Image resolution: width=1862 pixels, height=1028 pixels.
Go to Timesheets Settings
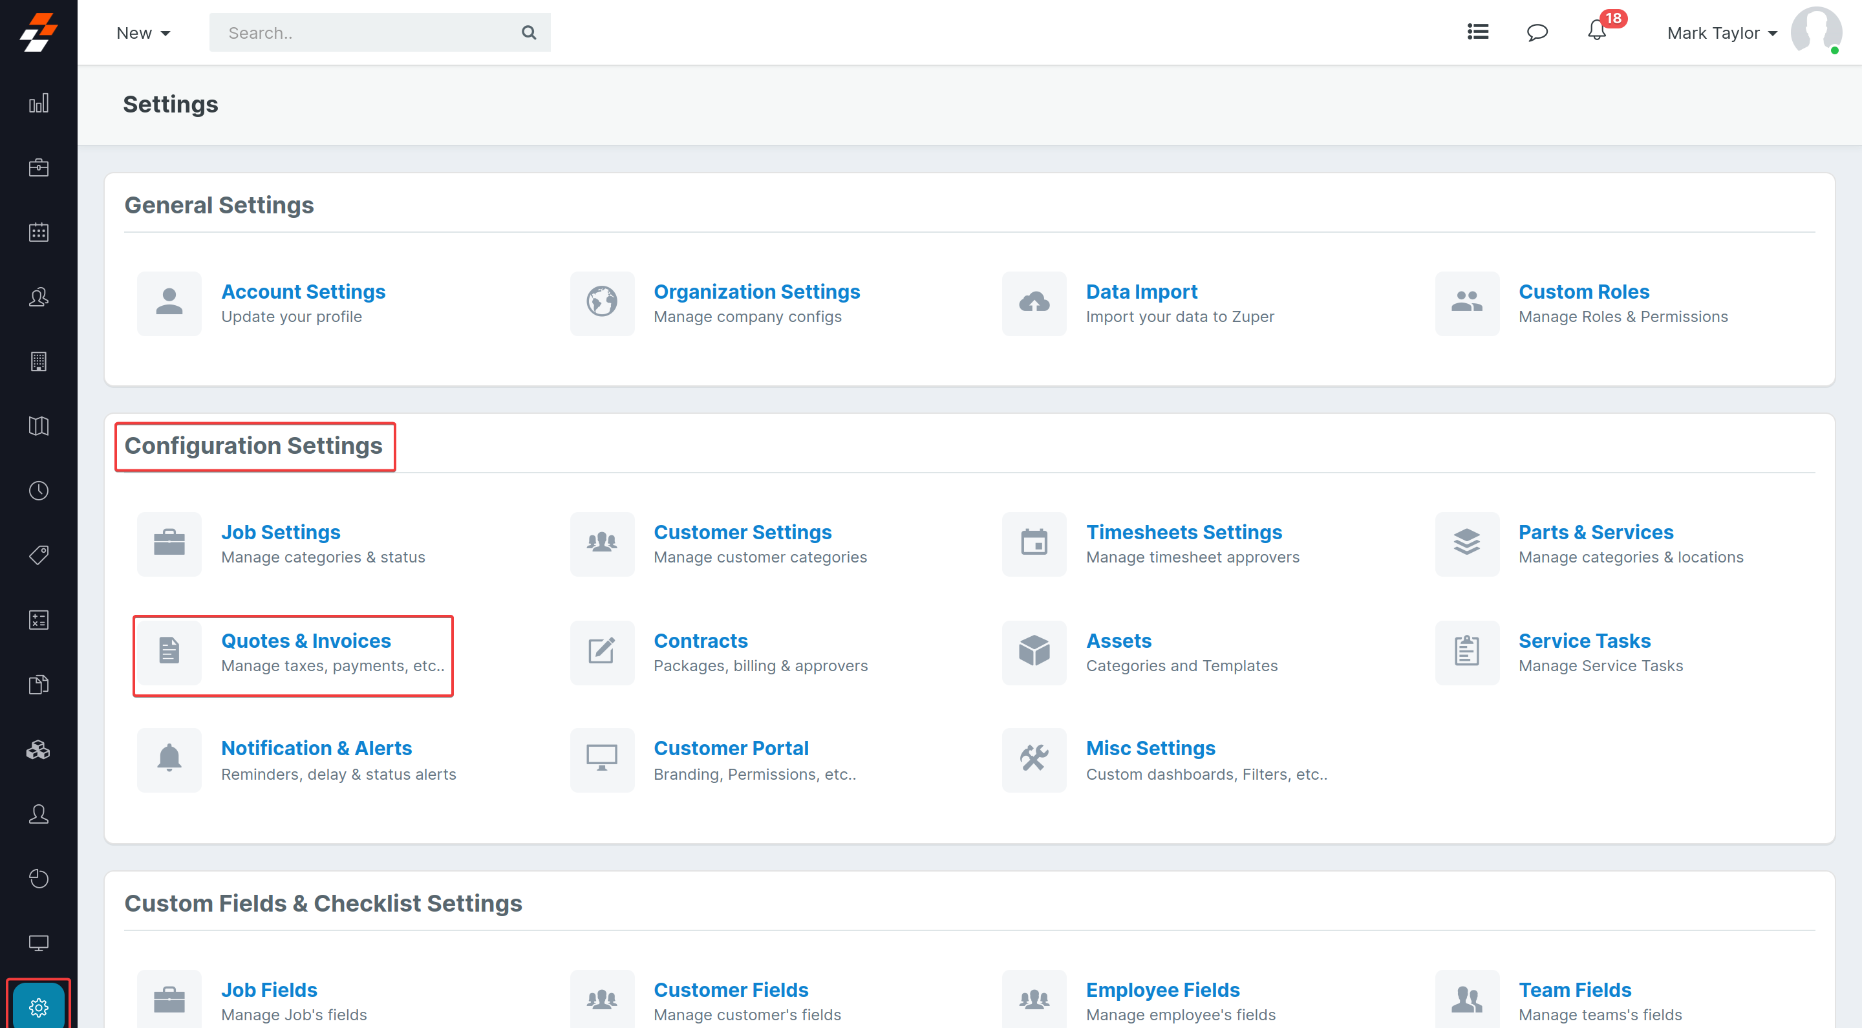[1183, 532]
